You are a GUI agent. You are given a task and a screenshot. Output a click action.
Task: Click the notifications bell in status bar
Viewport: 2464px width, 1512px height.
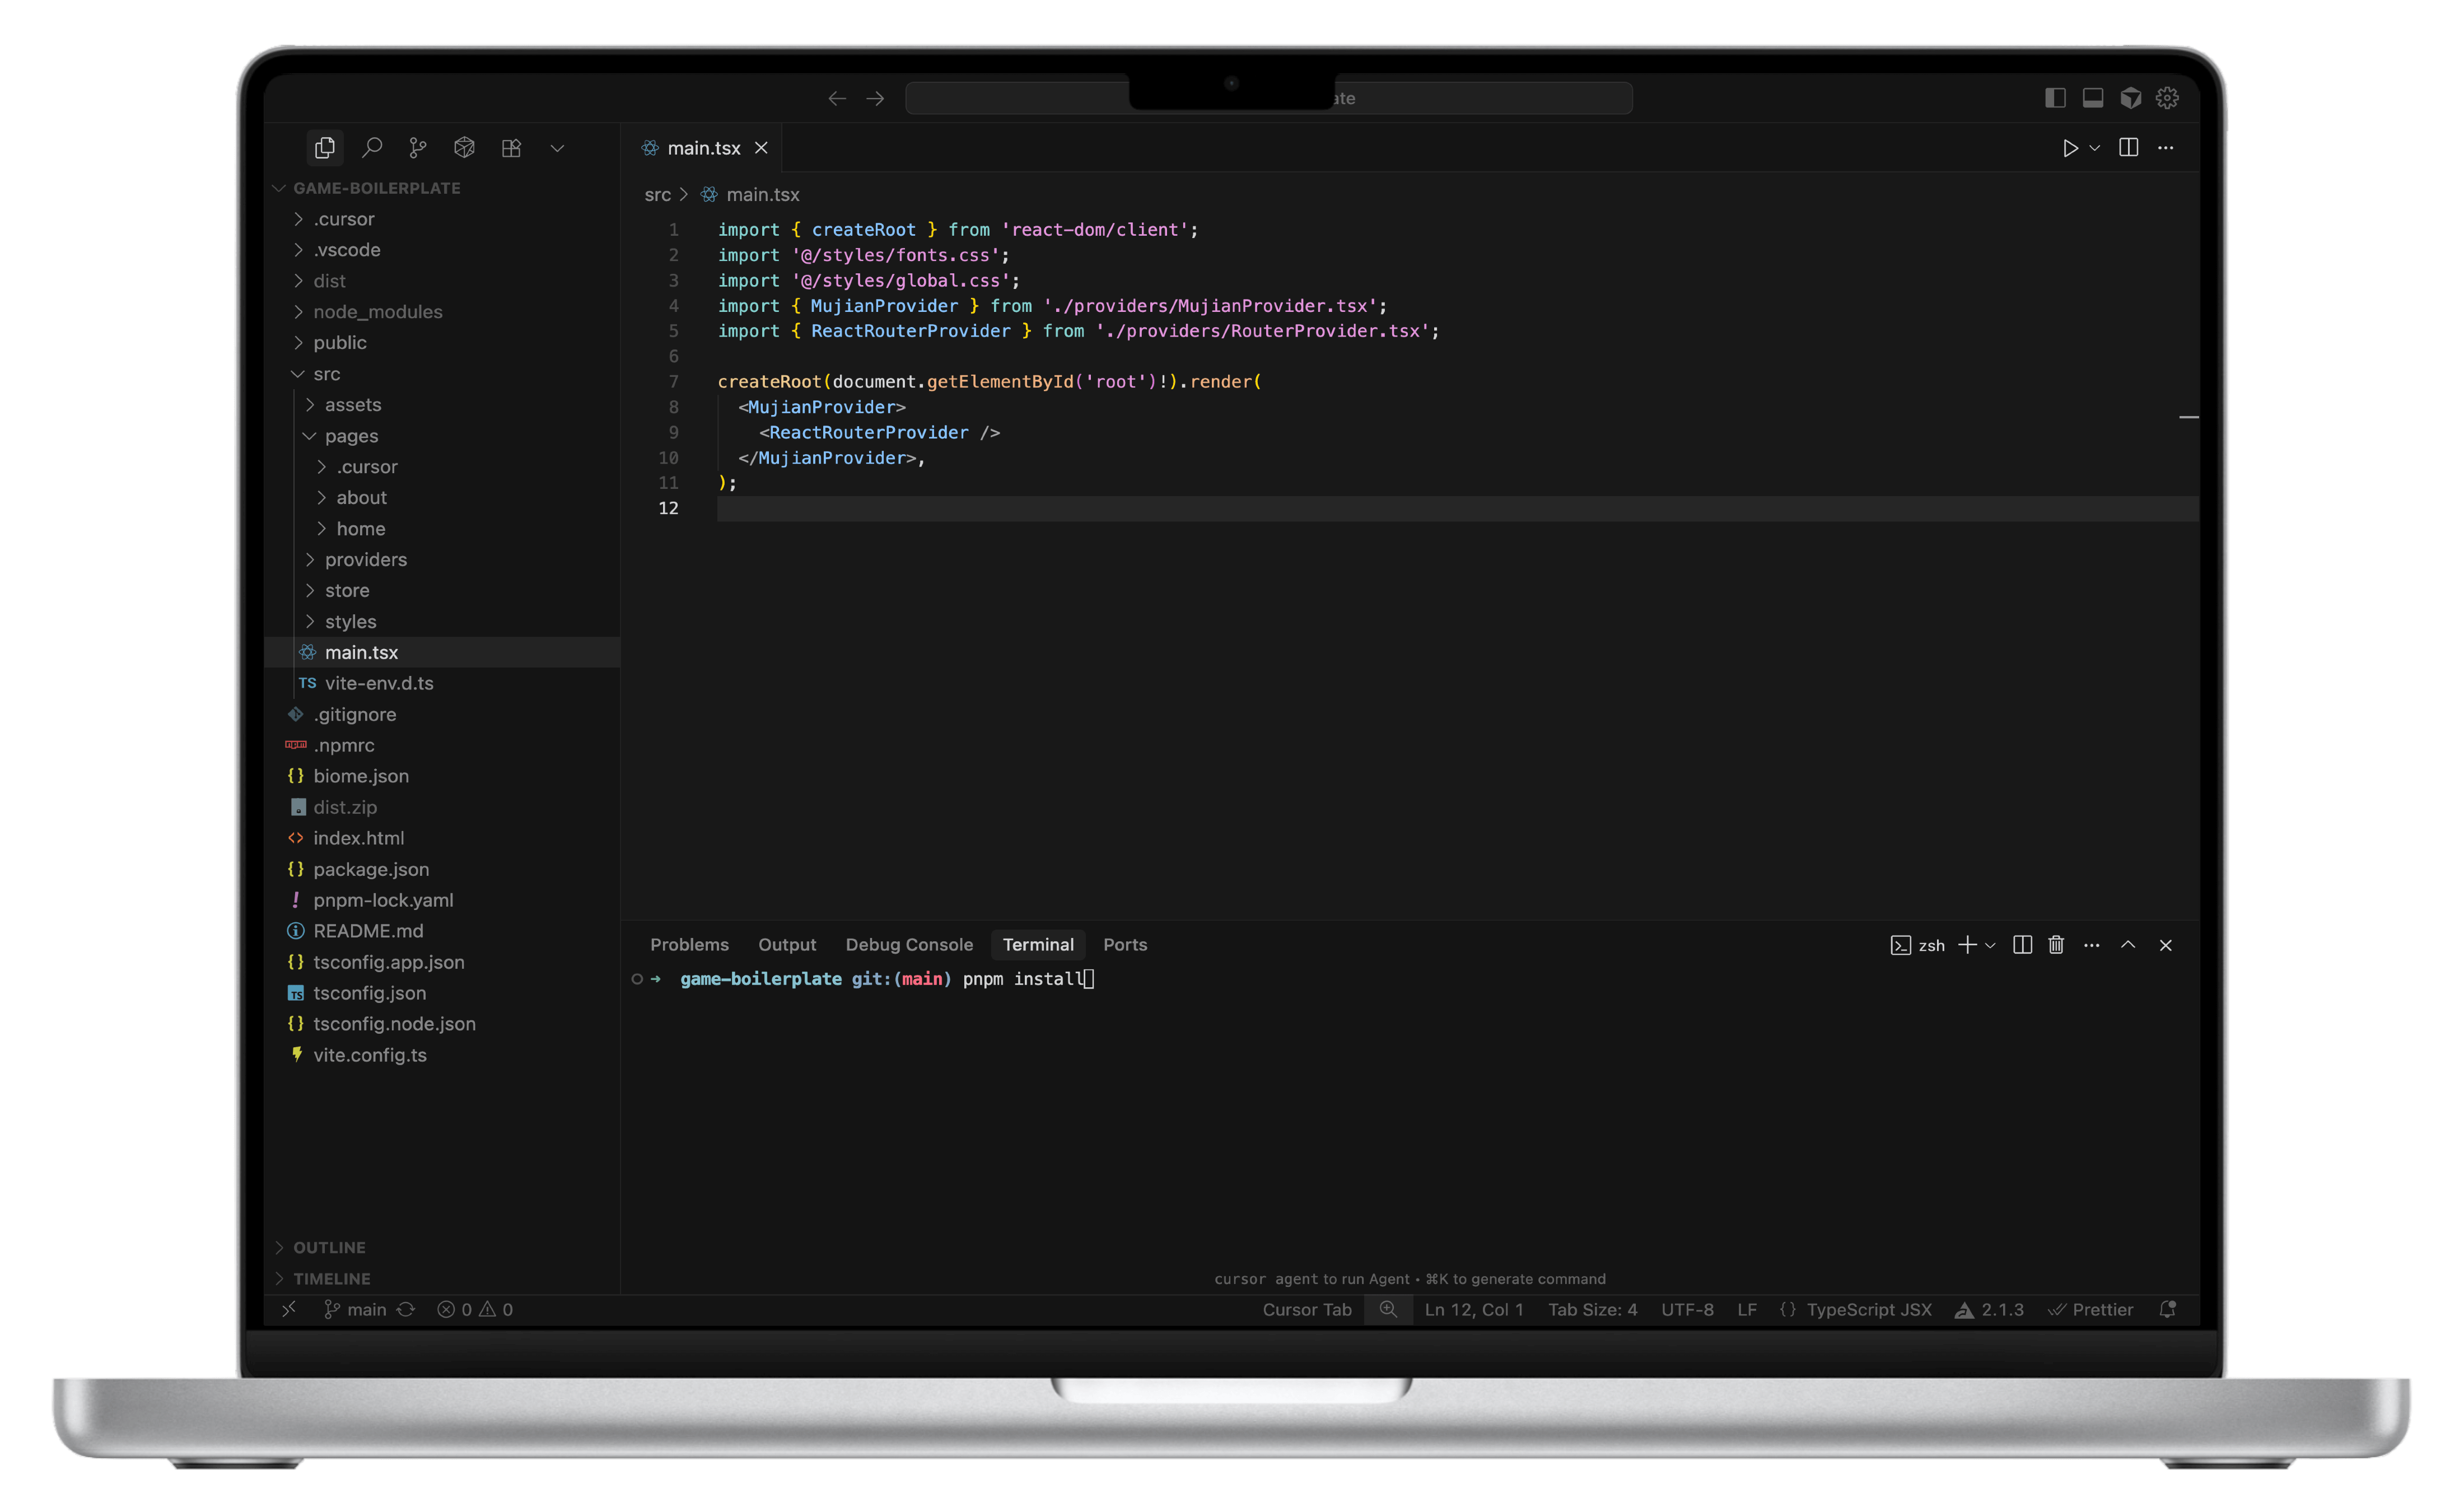click(x=2167, y=1310)
